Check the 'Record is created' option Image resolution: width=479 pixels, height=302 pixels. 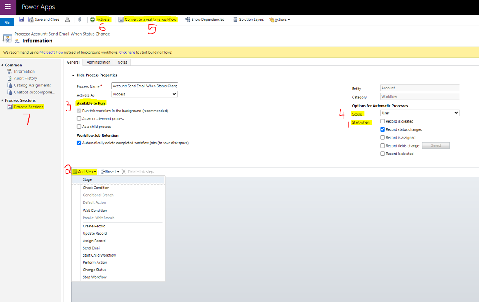(382, 121)
